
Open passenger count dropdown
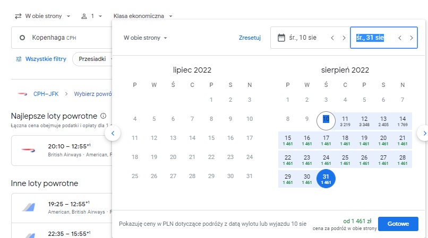coord(92,16)
